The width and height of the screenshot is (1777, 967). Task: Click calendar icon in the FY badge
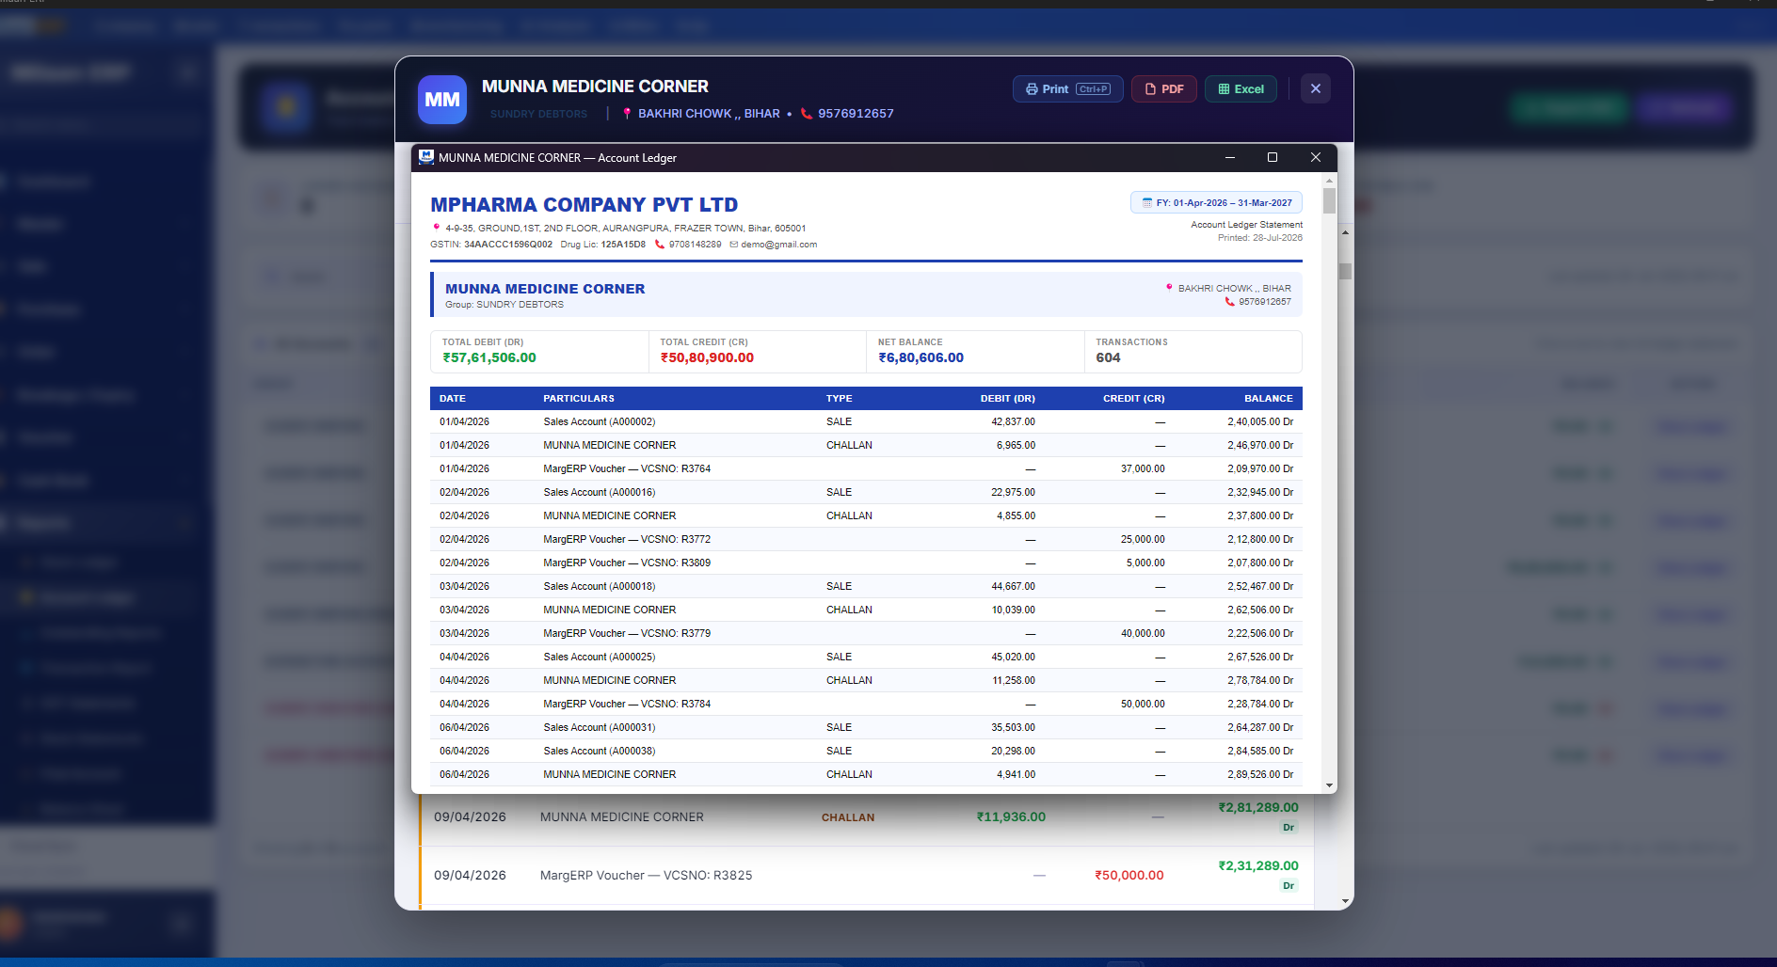coord(1147,203)
